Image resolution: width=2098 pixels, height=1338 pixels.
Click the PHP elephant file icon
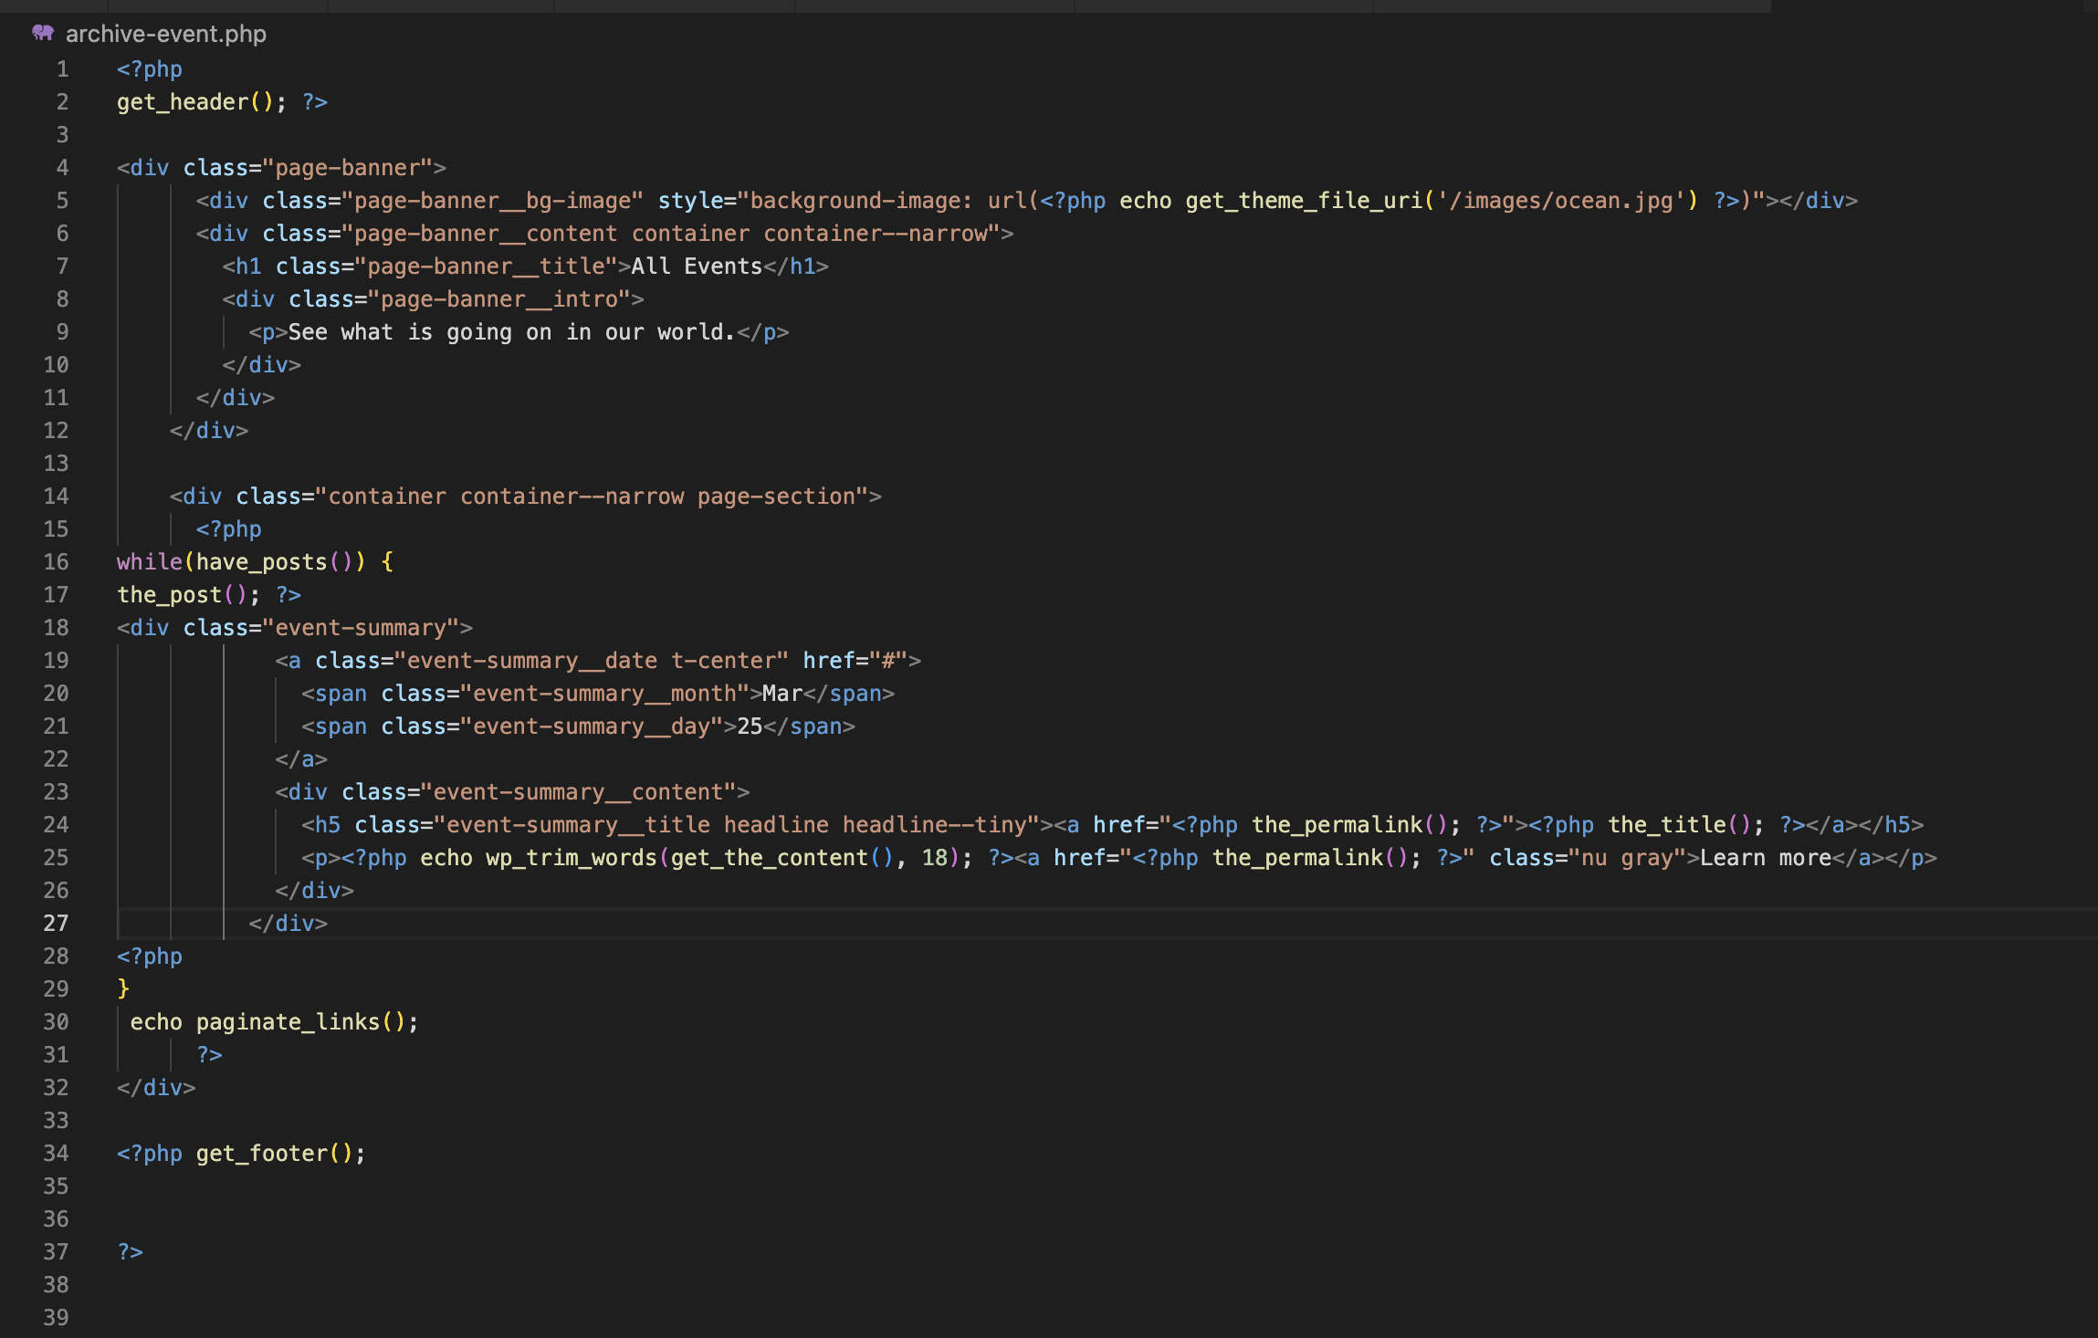43,34
